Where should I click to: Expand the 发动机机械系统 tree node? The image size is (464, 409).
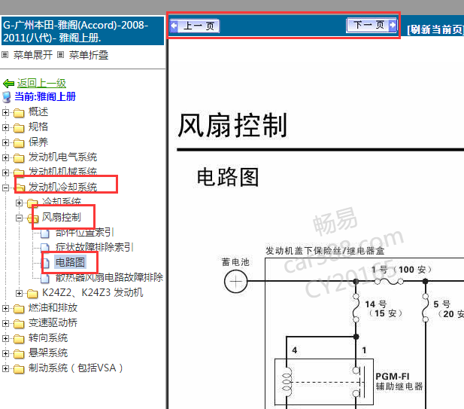point(5,172)
